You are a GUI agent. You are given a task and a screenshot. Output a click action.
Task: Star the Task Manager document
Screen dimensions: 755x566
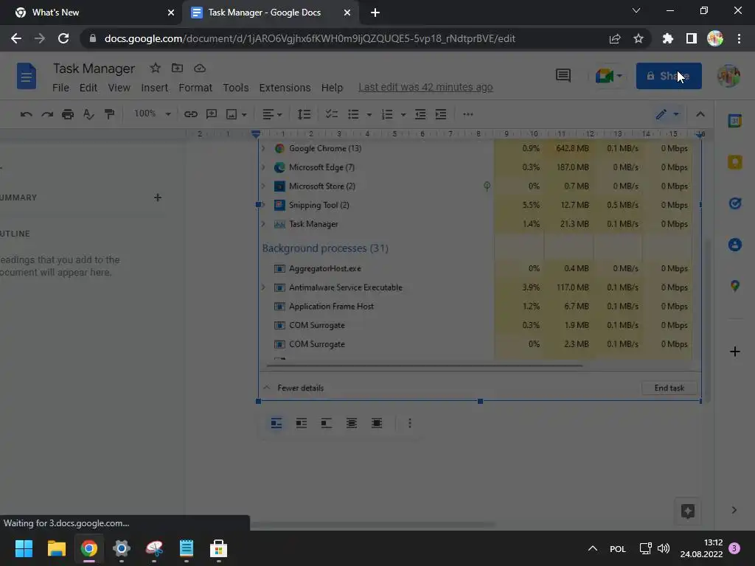tap(155, 69)
